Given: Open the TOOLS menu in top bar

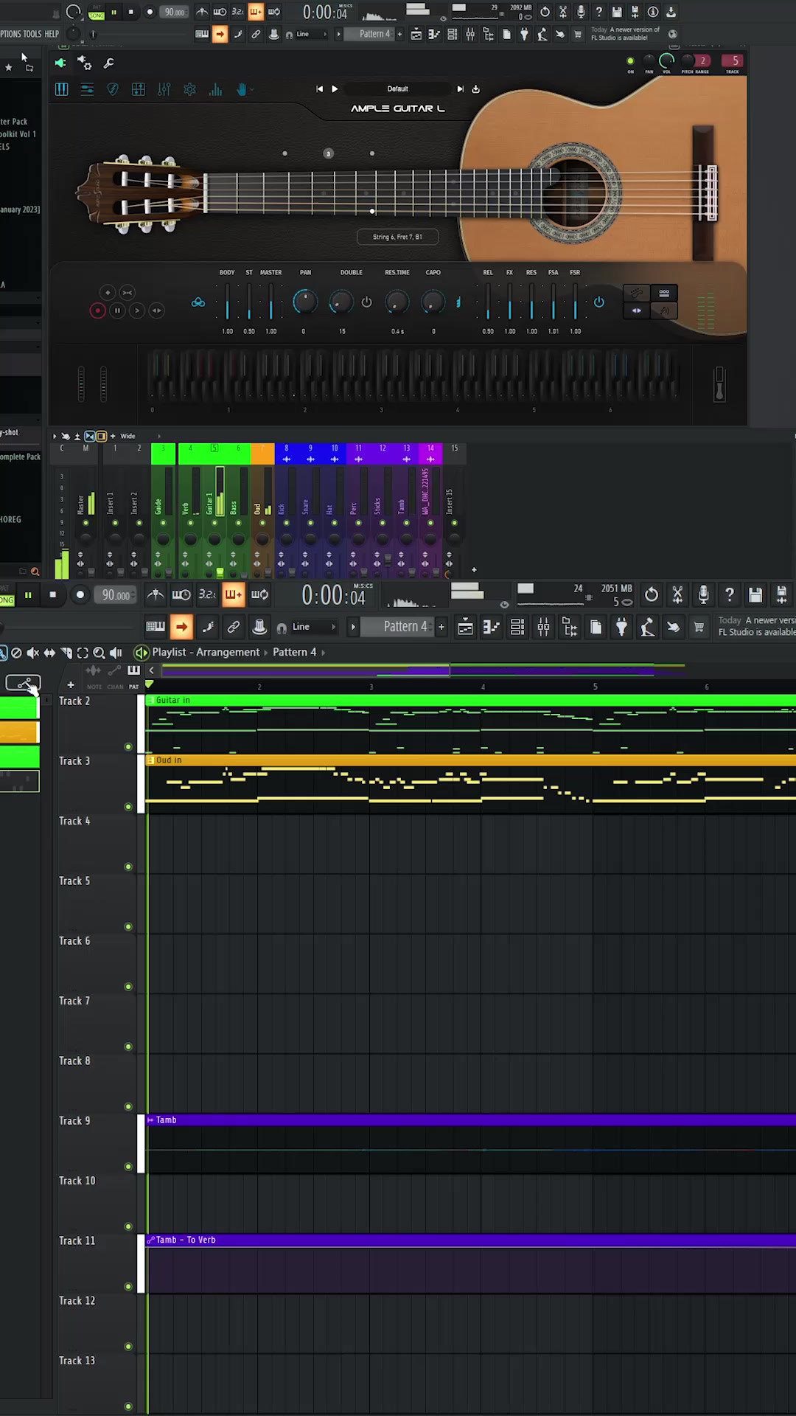Looking at the screenshot, I should pyautogui.click(x=32, y=34).
